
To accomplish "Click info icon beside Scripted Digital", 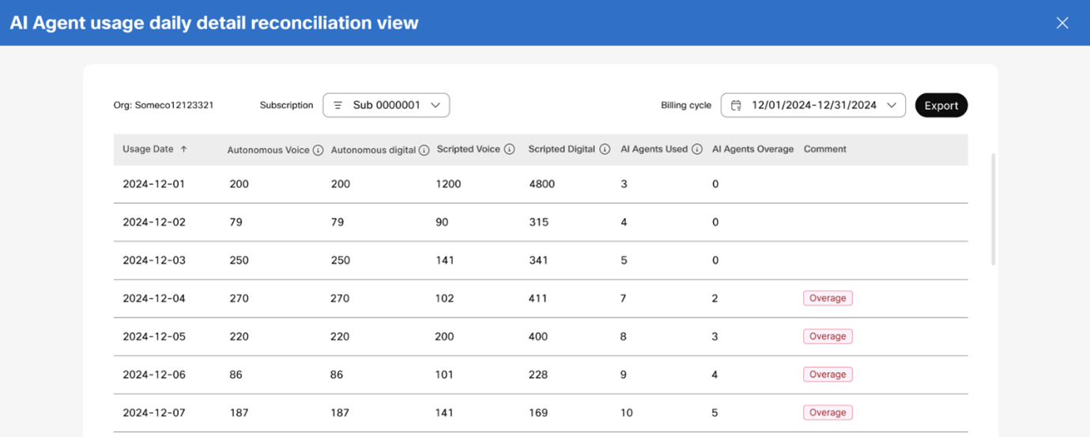I will (605, 149).
